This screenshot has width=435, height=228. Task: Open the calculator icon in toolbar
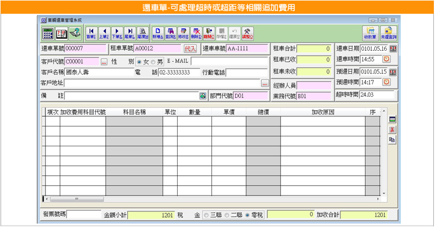click(x=48, y=33)
